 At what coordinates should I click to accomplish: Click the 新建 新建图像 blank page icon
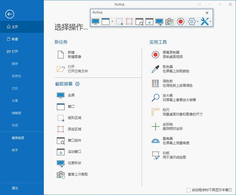coord(60,55)
